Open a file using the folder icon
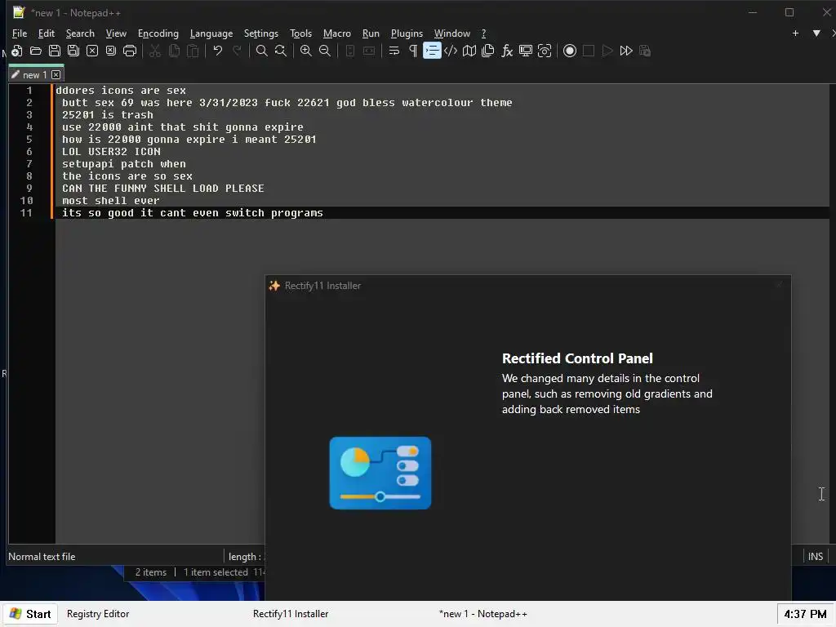This screenshot has width=836, height=627. click(36, 51)
